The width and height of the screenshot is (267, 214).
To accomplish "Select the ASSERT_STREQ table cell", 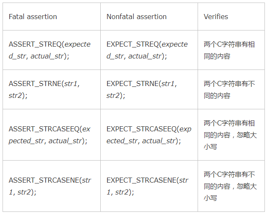I will pos(52,50).
